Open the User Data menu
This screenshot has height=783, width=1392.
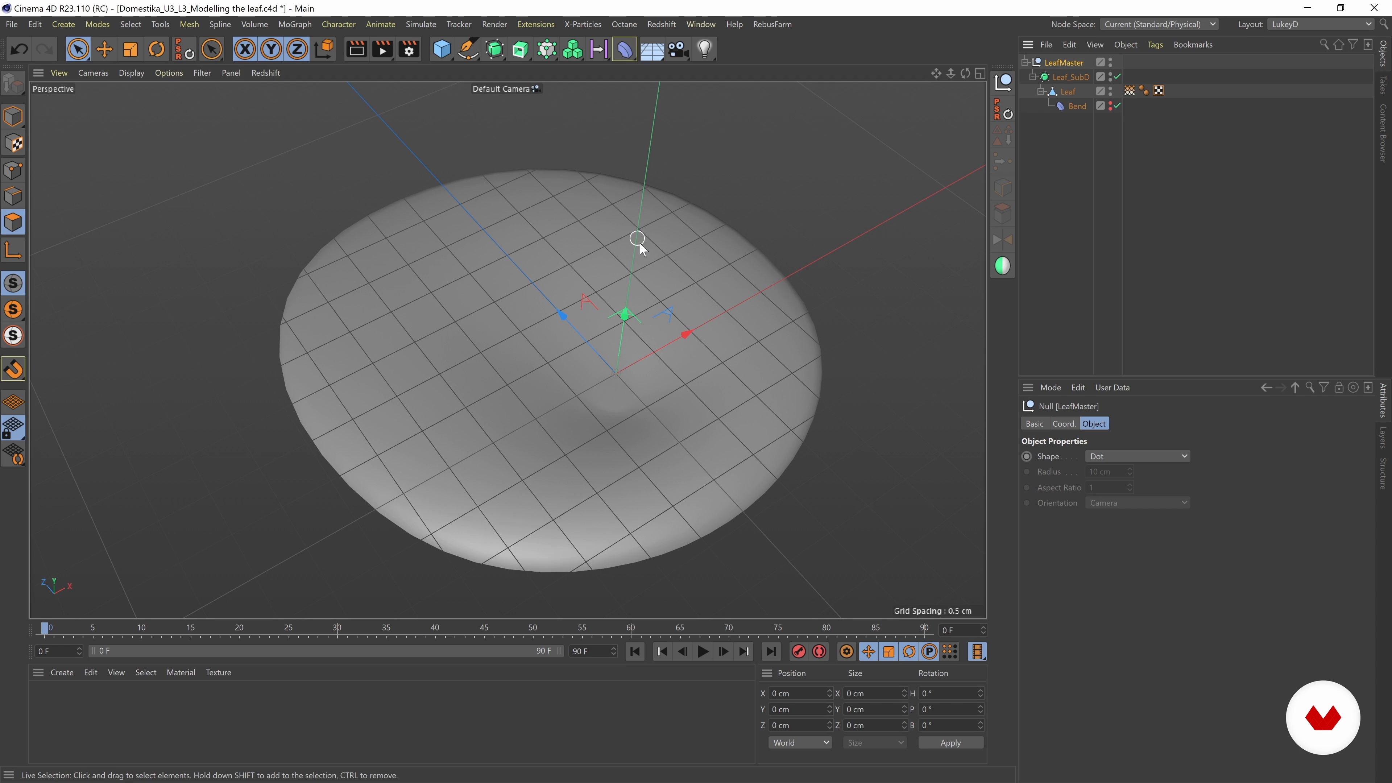coord(1112,388)
